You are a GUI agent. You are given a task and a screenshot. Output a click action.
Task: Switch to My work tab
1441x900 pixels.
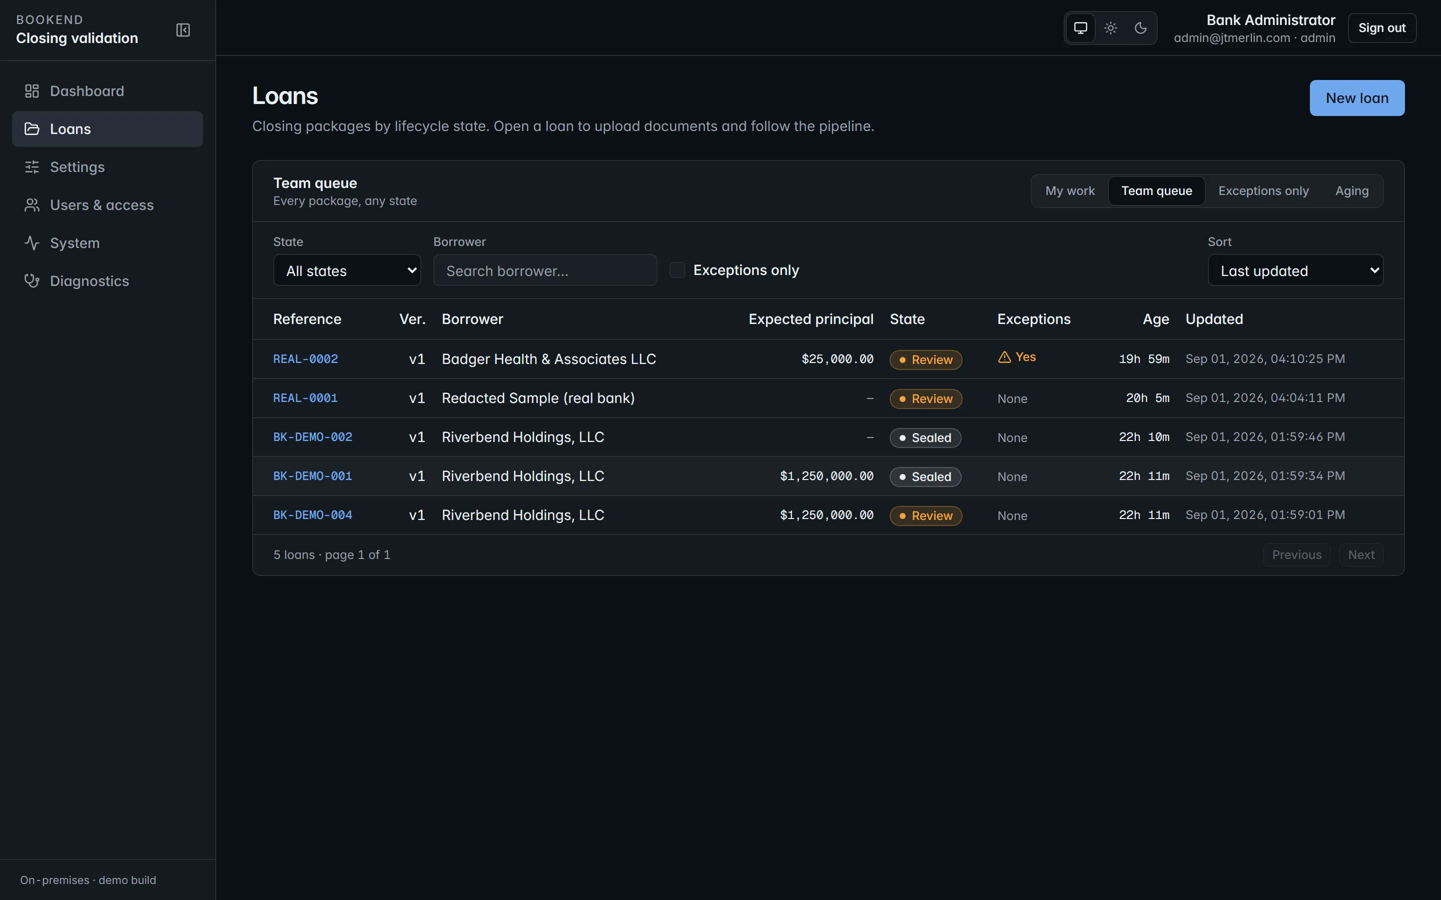click(1070, 191)
